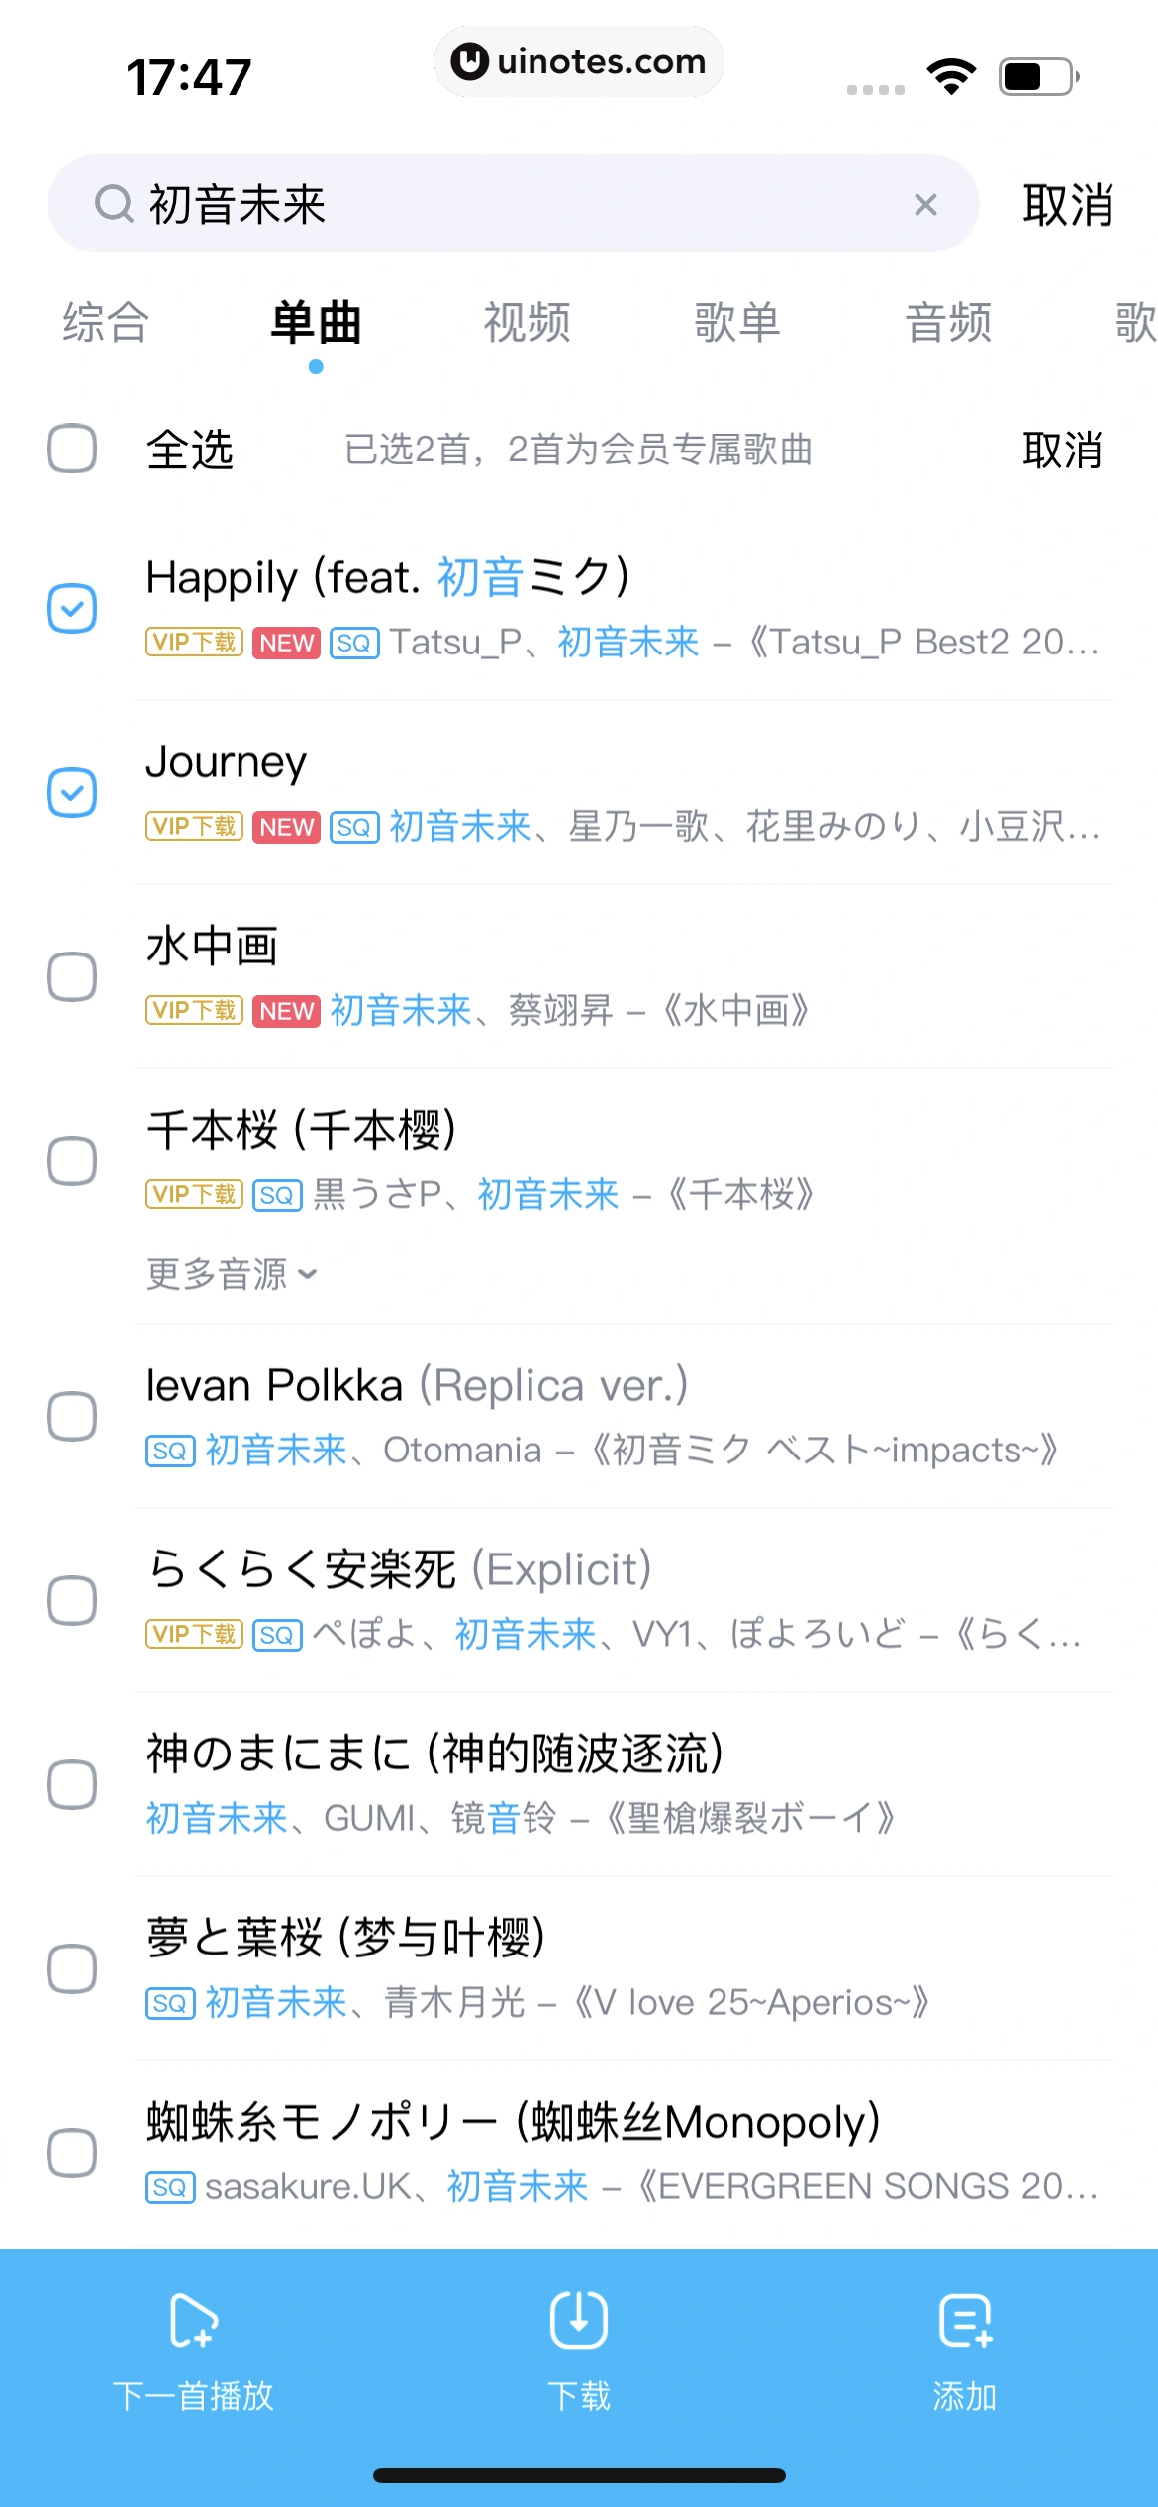Tap the NEW badge on Journey

click(286, 827)
